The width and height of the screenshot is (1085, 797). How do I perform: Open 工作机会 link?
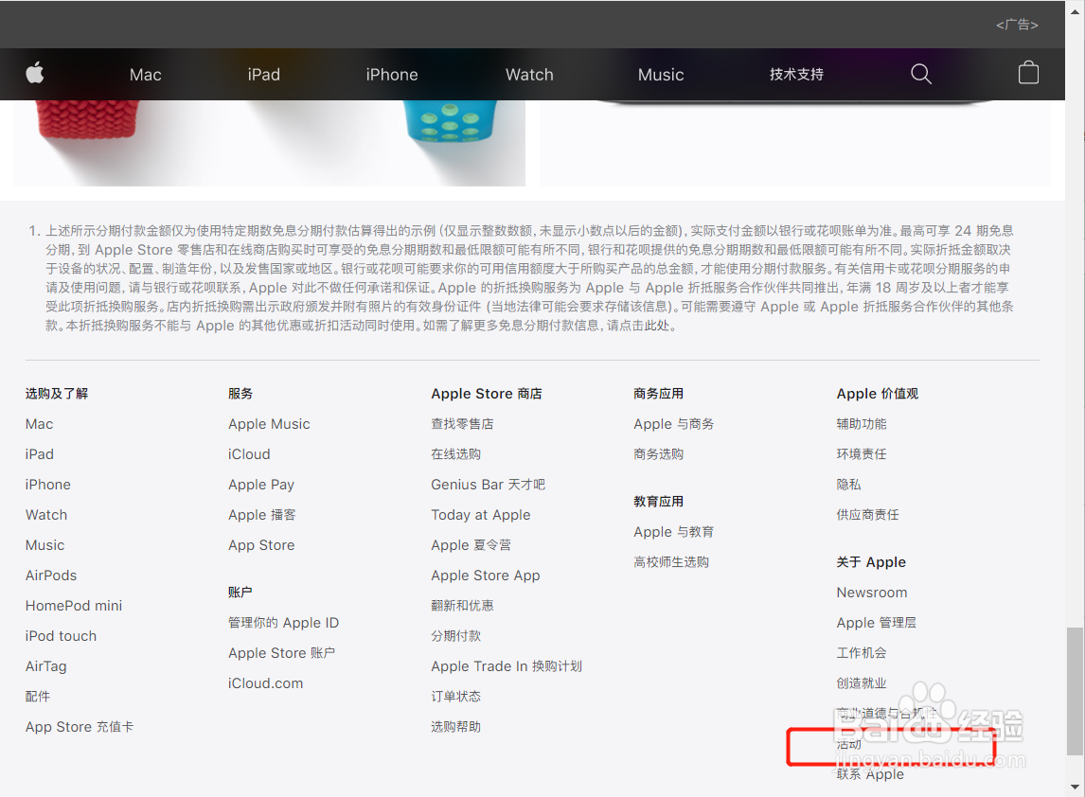coord(862,654)
